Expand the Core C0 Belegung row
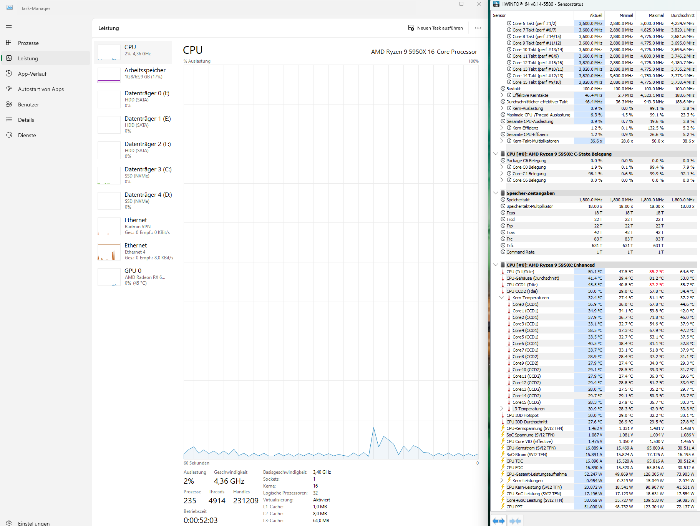Image resolution: width=700 pixels, height=526 pixels. (502, 167)
